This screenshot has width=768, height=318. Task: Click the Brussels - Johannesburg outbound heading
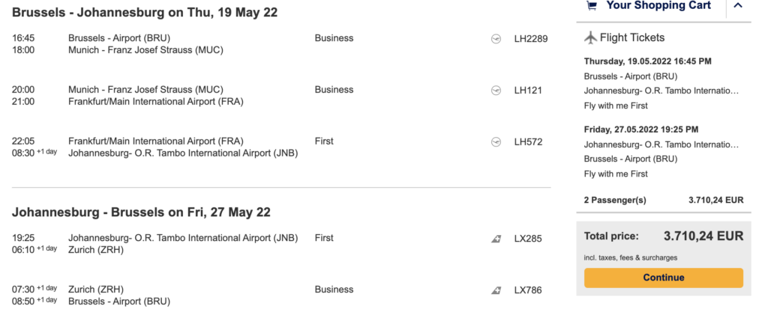(x=141, y=12)
